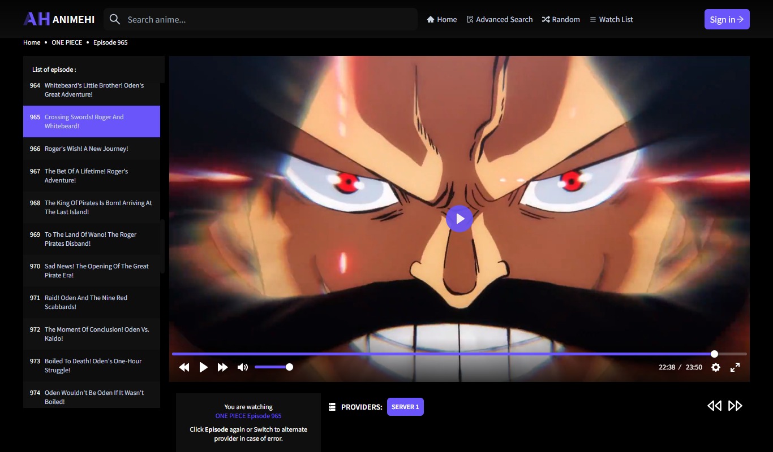
Task: Select episode 971 Raid! Oden
Action: pos(92,302)
